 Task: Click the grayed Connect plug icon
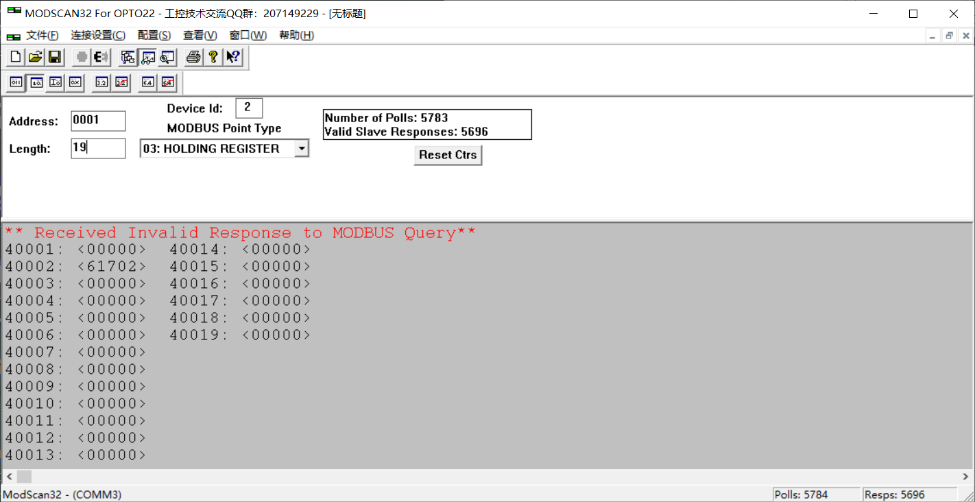click(82, 58)
